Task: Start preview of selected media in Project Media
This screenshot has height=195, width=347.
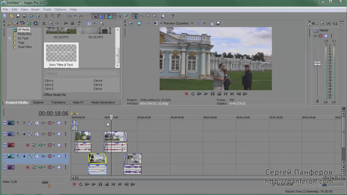Action: (66, 23)
